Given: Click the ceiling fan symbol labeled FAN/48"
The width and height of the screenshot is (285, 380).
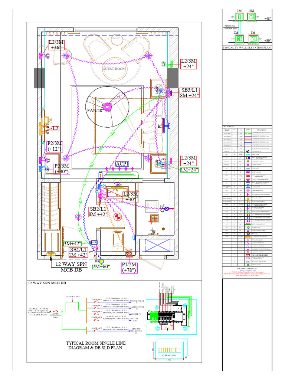Looking at the screenshot, I should (107, 107).
